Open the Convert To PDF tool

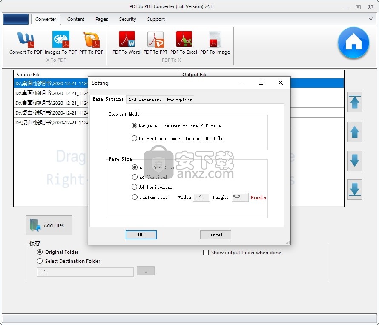pyautogui.click(x=26, y=43)
